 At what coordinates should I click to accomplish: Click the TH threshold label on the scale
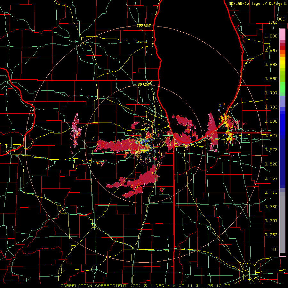pos(275,249)
